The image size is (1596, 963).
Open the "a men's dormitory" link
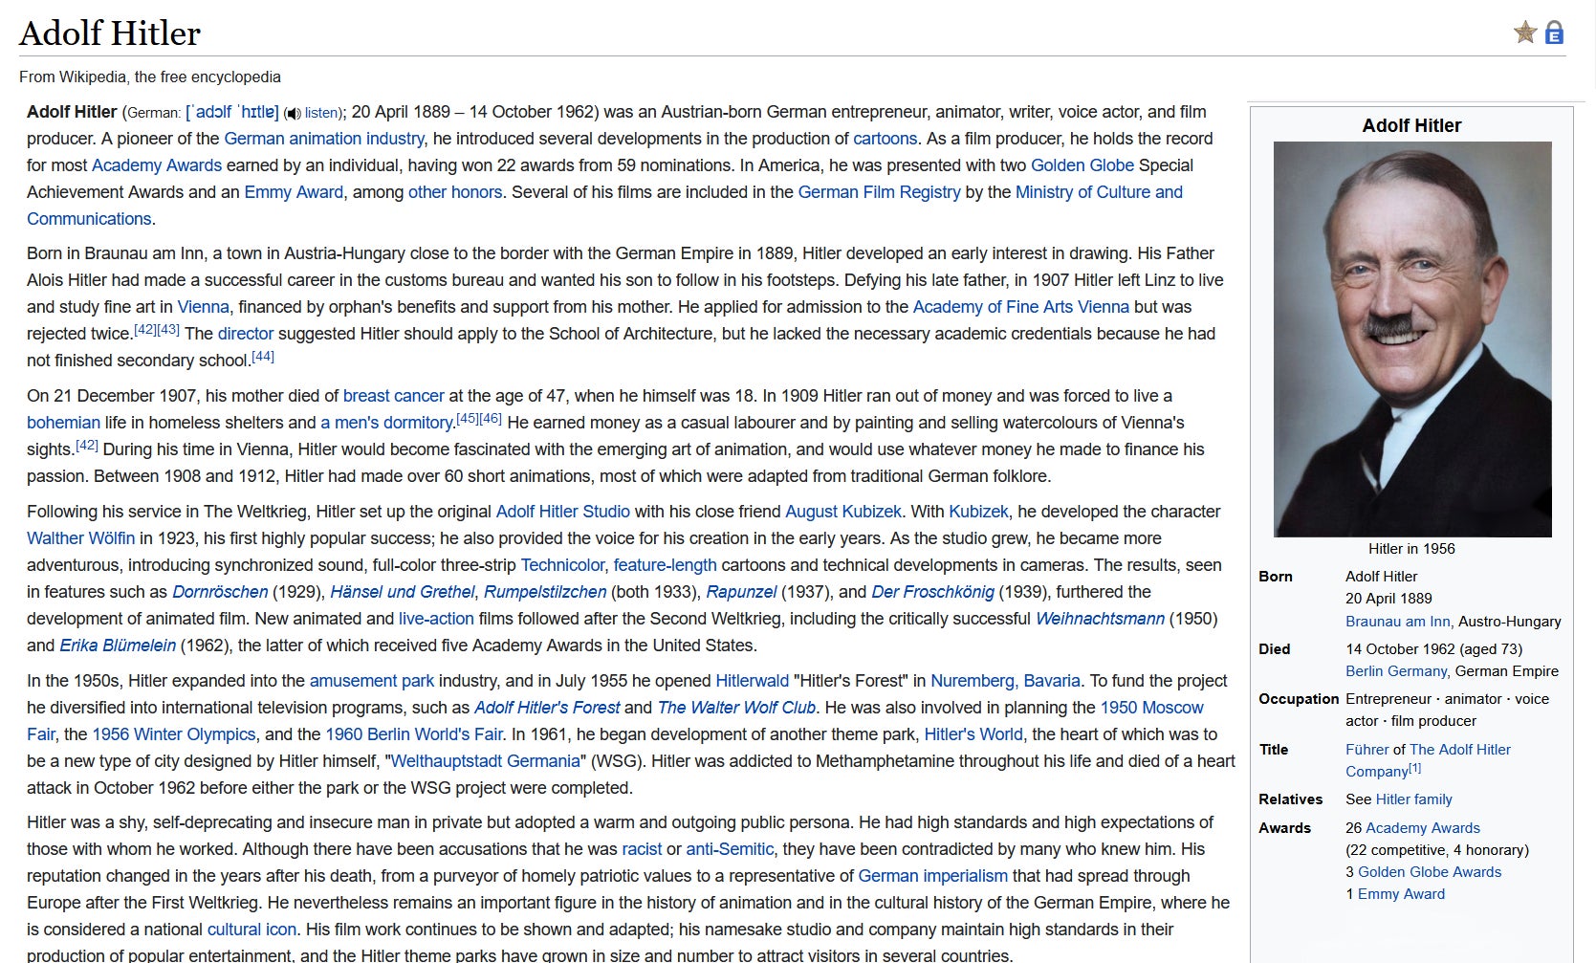(386, 423)
